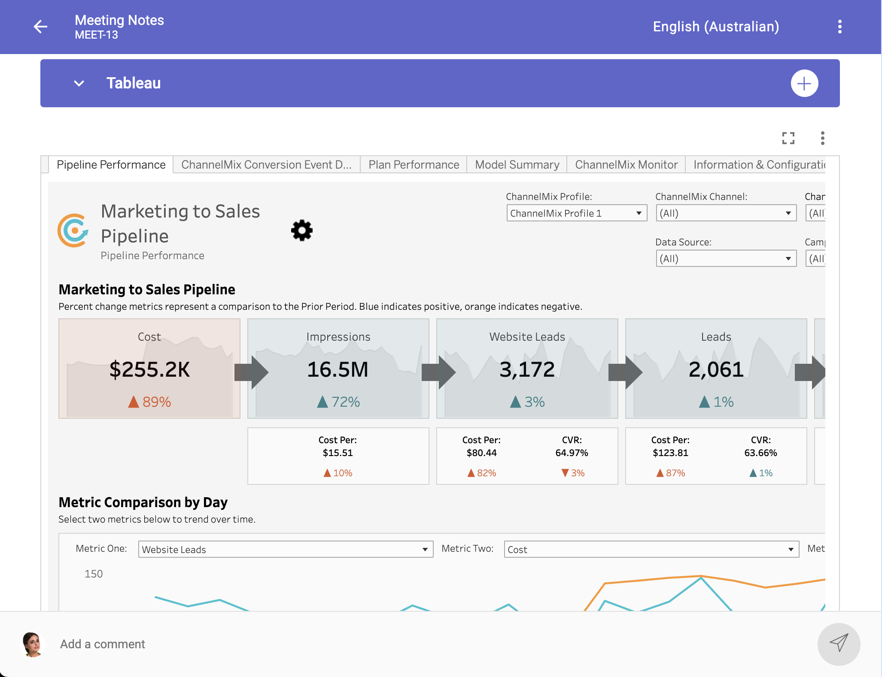This screenshot has height=677, width=882.
Task: Open the Metric Two Cost dropdown
Action: pyautogui.click(x=651, y=549)
